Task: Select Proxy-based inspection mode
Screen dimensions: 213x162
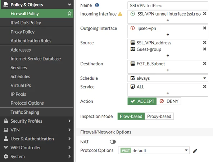Action: coord(159,116)
